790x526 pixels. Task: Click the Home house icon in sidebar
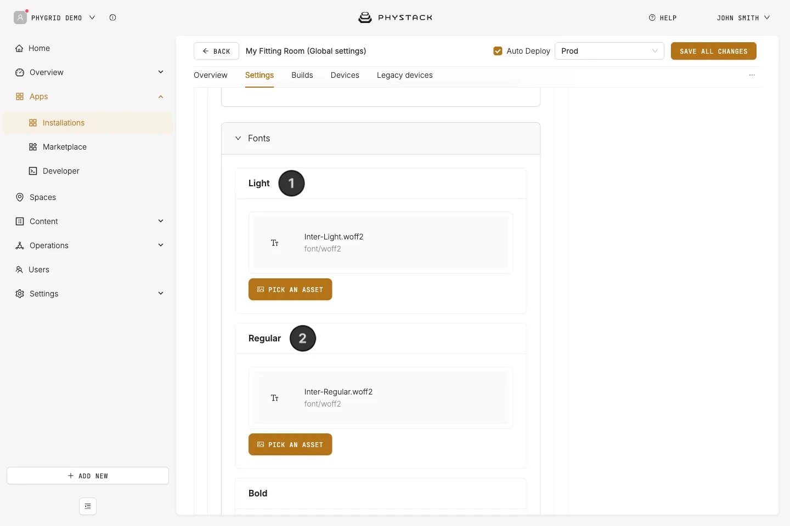point(20,48)
